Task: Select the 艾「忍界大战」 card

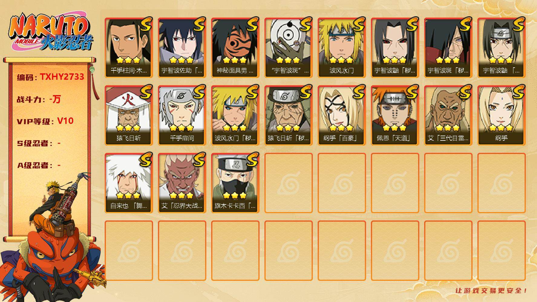Action: (182, 183)
